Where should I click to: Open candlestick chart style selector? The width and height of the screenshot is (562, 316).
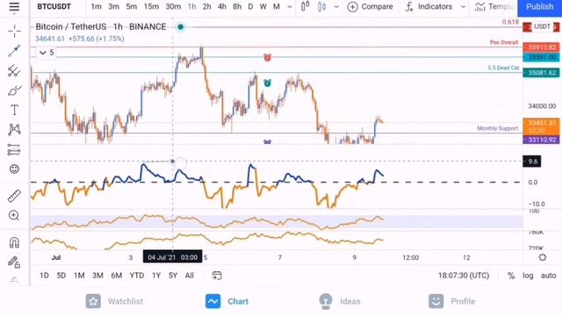click(306, 6)
